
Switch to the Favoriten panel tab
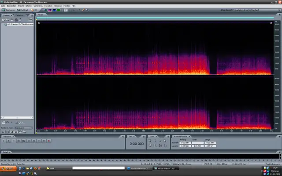click(x=19, y=15)
